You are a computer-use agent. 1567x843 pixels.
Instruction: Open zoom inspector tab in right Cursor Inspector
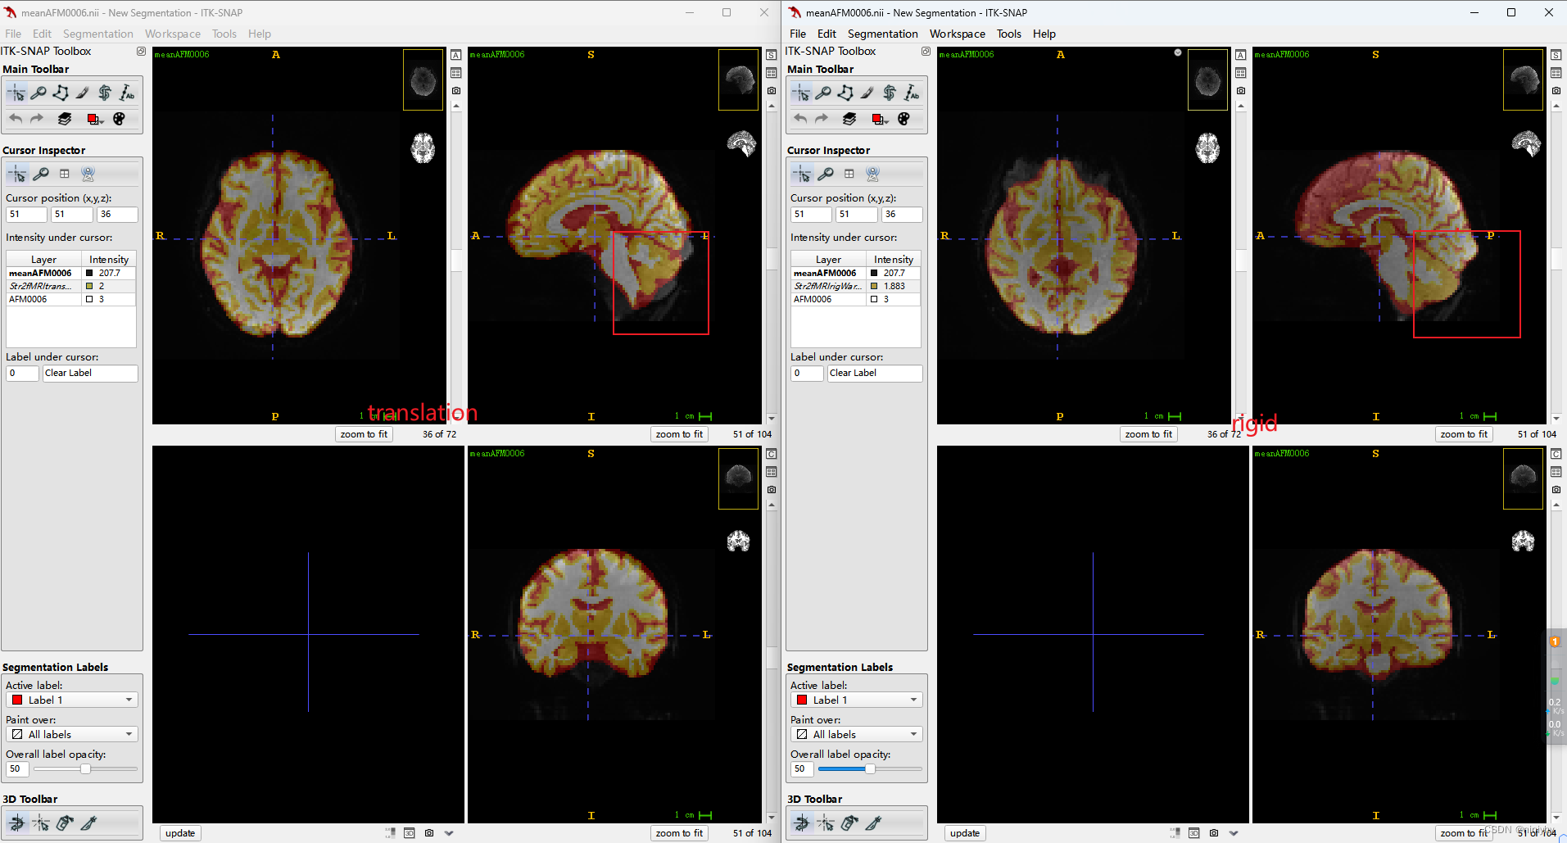[826, 174]
